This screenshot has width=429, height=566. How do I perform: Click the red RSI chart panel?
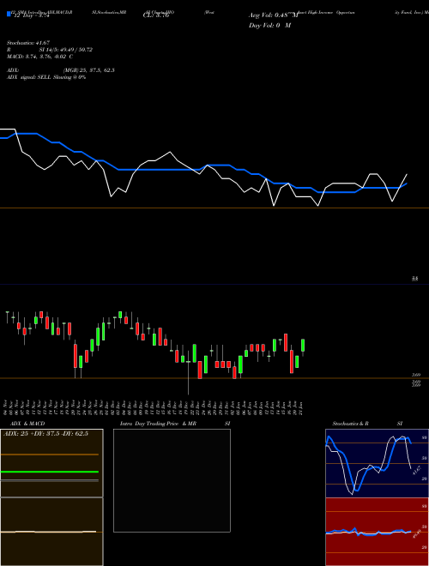pyautogui.click(x=377, y=532)
